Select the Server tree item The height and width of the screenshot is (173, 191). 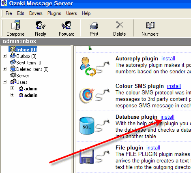[23, 76]
